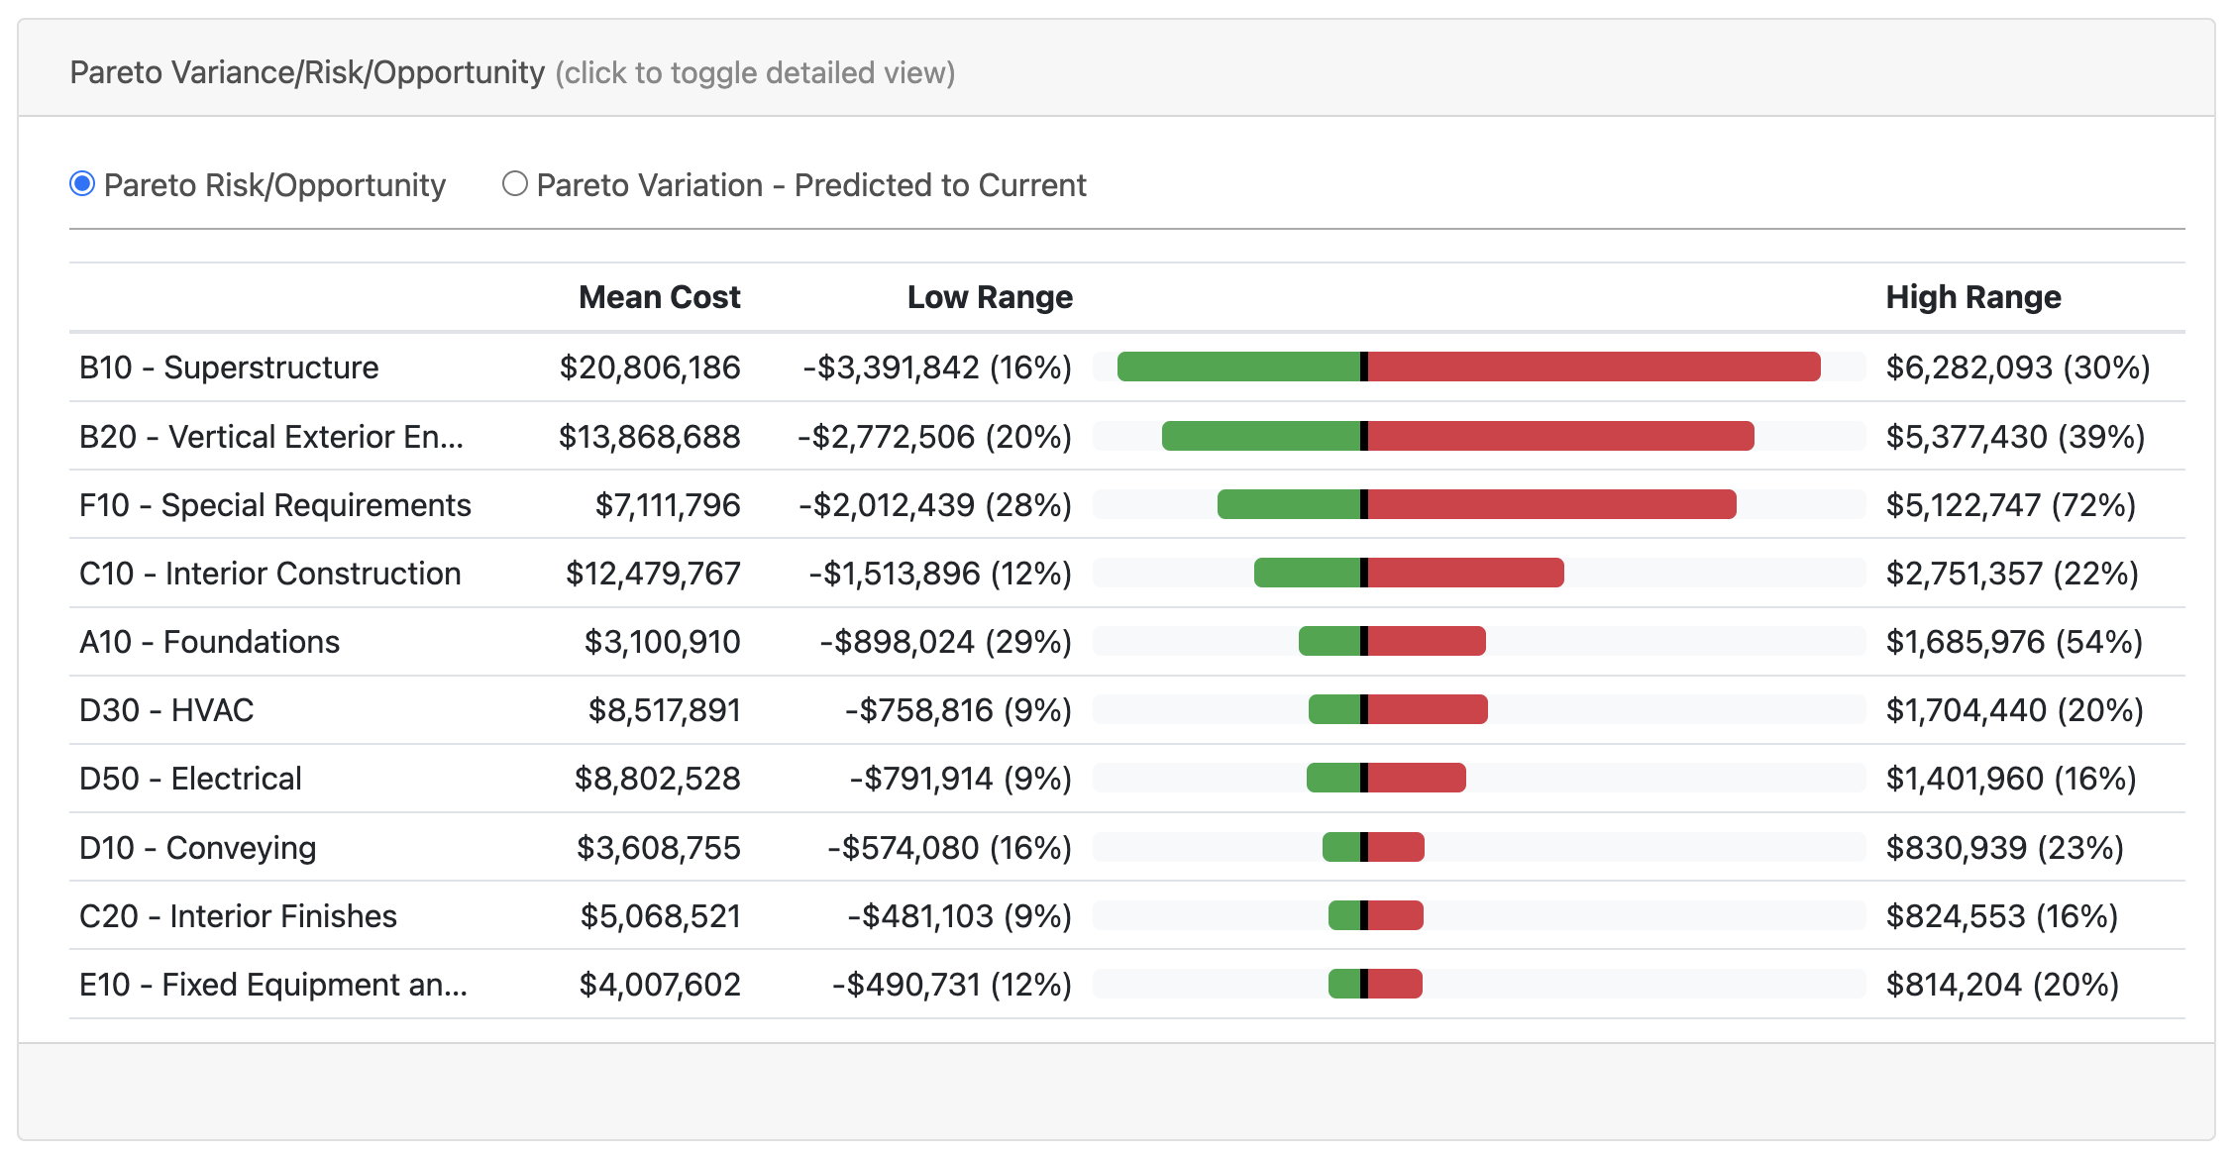Click the green bar for B20 Vertical Exterior
Screen dimensions: 2234x1157
click(1260, 436)
